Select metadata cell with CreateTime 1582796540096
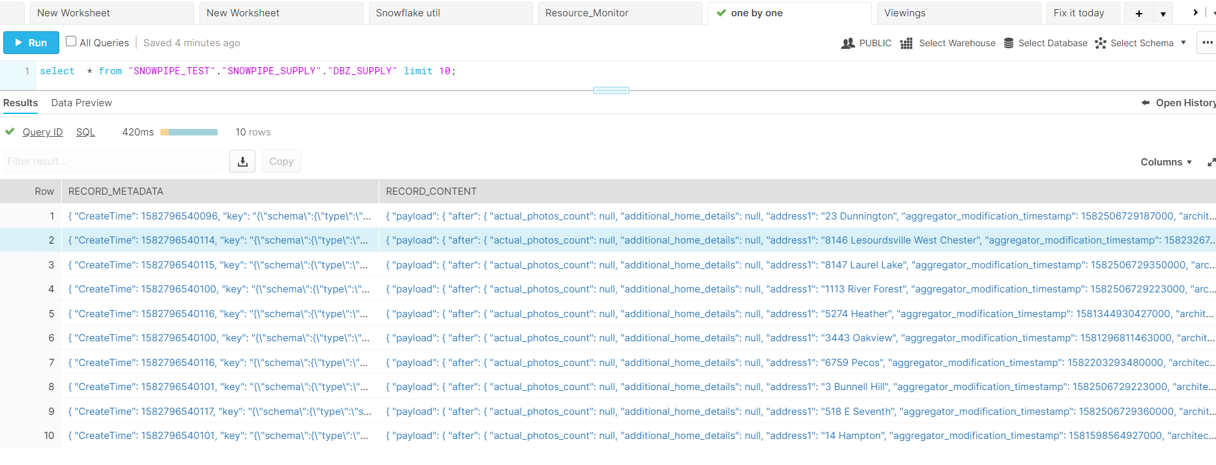Image resolution: width=1216 pixels, height=465 pixels. click(220, 216)
